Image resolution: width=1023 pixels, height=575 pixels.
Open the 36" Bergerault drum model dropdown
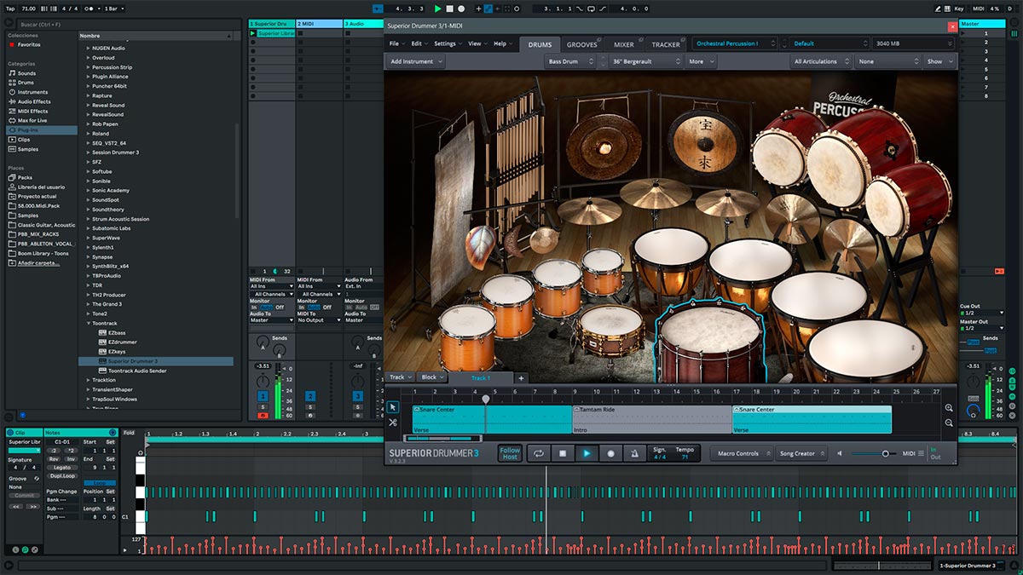[x=646, y=61]
